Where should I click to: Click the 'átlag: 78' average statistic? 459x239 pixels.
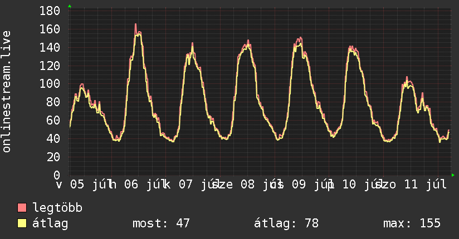[286, 223]
